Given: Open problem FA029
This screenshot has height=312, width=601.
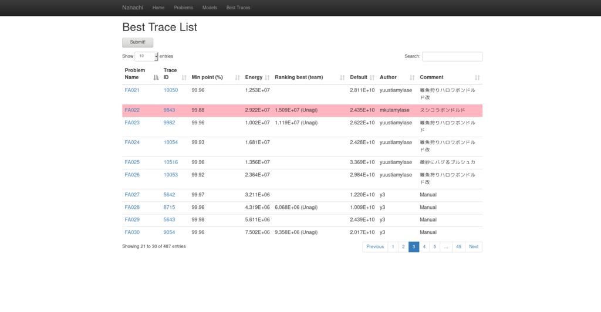Looking at the screenshot, I should coord(132,220).
